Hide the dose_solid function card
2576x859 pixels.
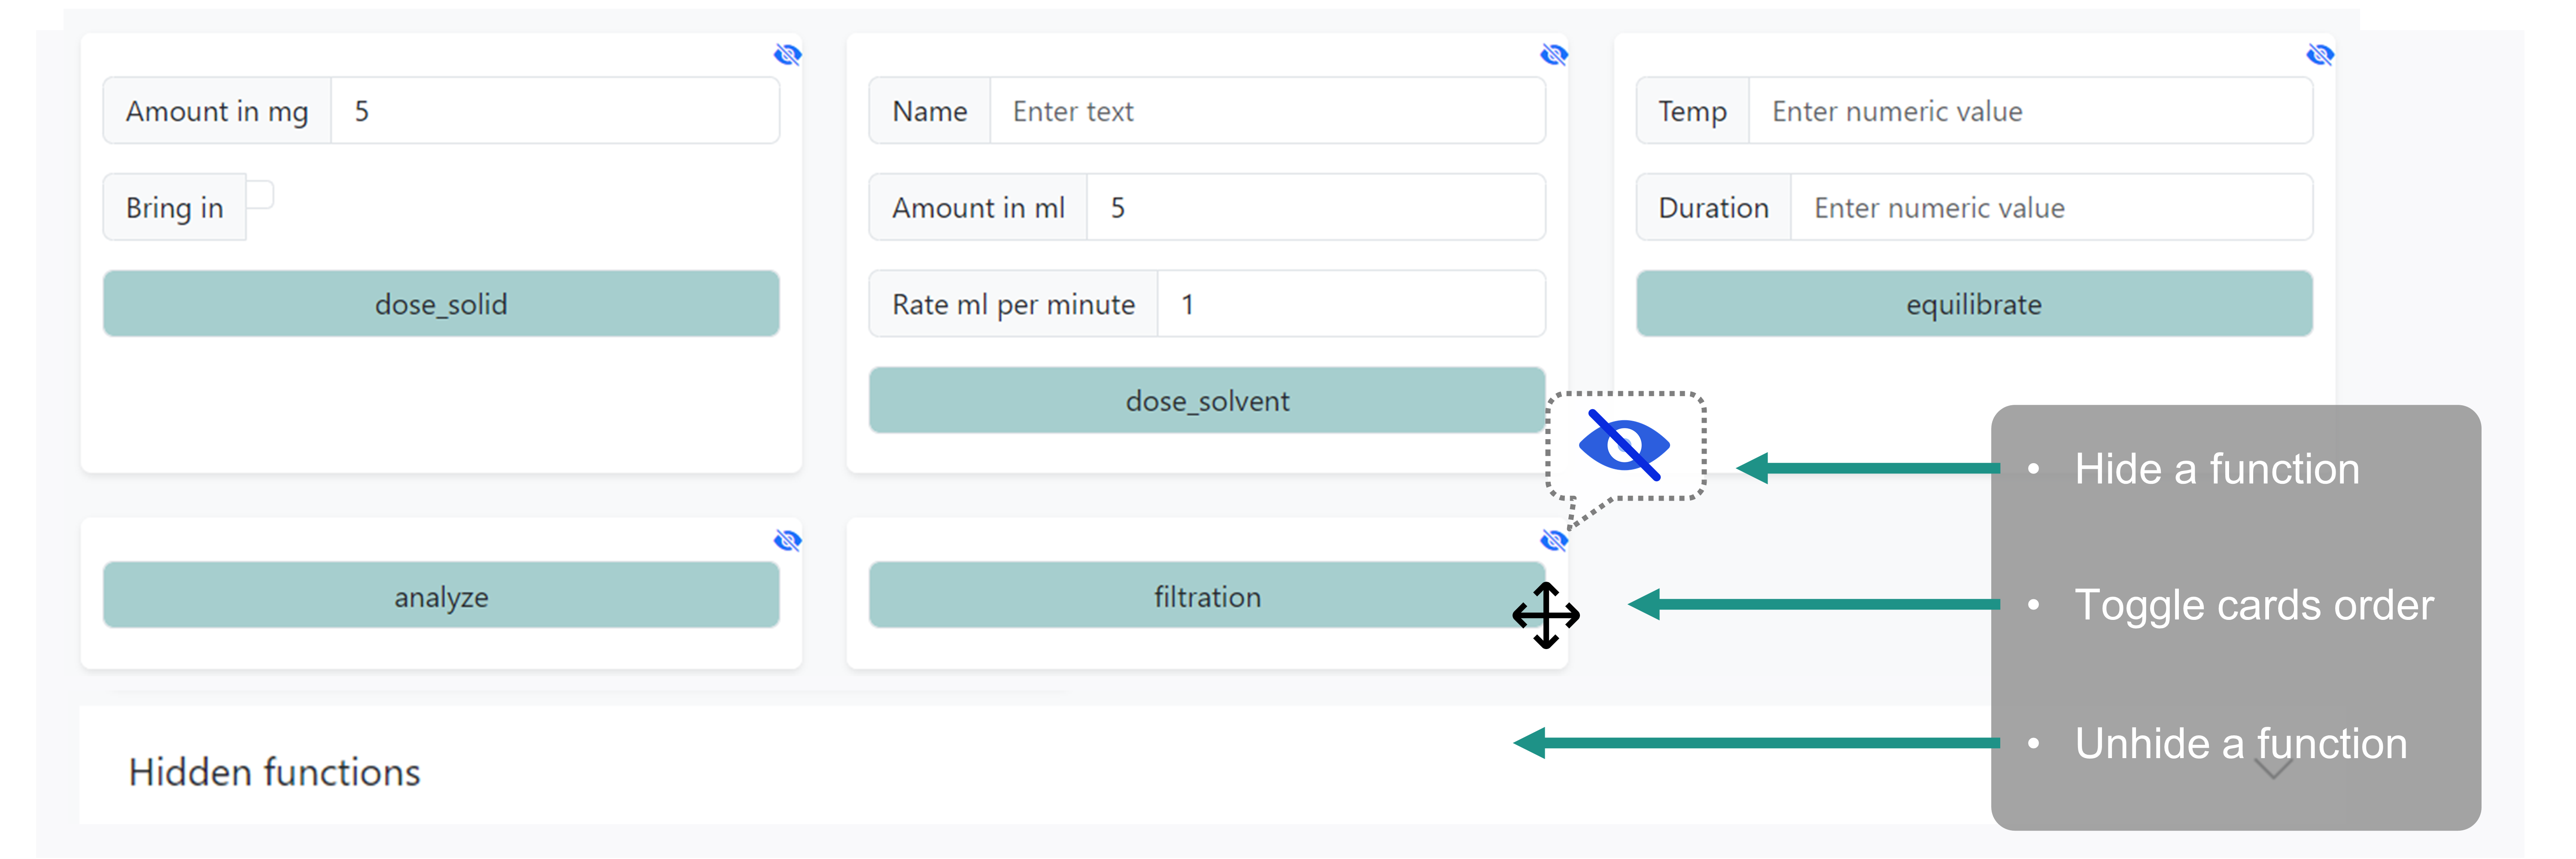coord(788,55)
